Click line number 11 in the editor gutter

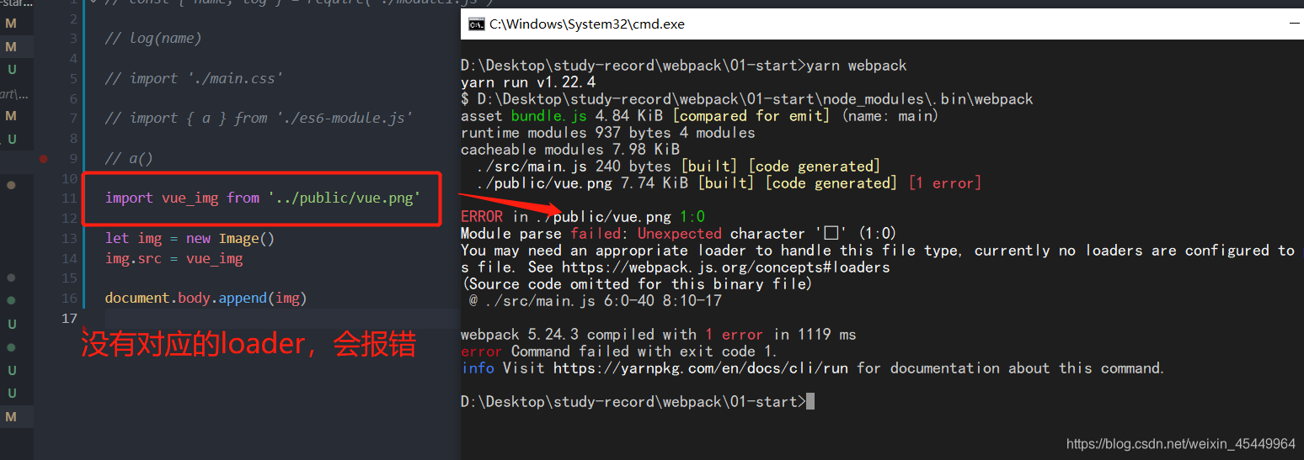pos(69,198)
